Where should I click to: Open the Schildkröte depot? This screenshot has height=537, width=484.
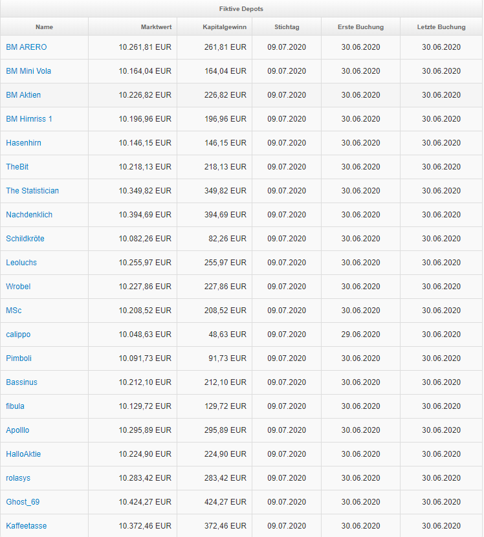coord(25,239)
